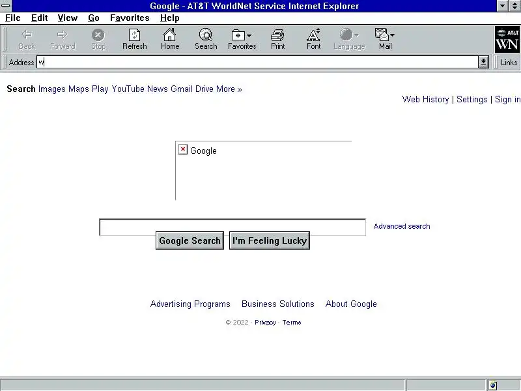Click into the Google search box
Image resolution: width=521 pixels, height=391 pixels.
click(232, 227)
